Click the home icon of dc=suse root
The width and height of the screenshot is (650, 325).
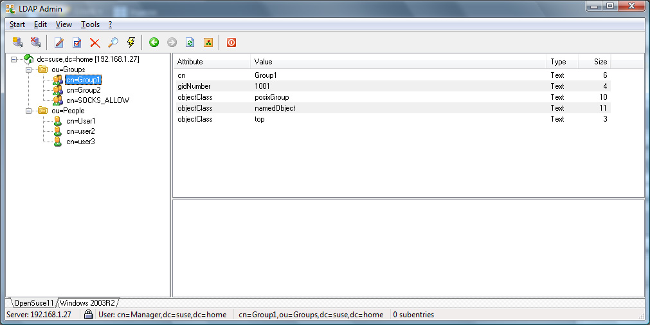[x=28, y=59]
